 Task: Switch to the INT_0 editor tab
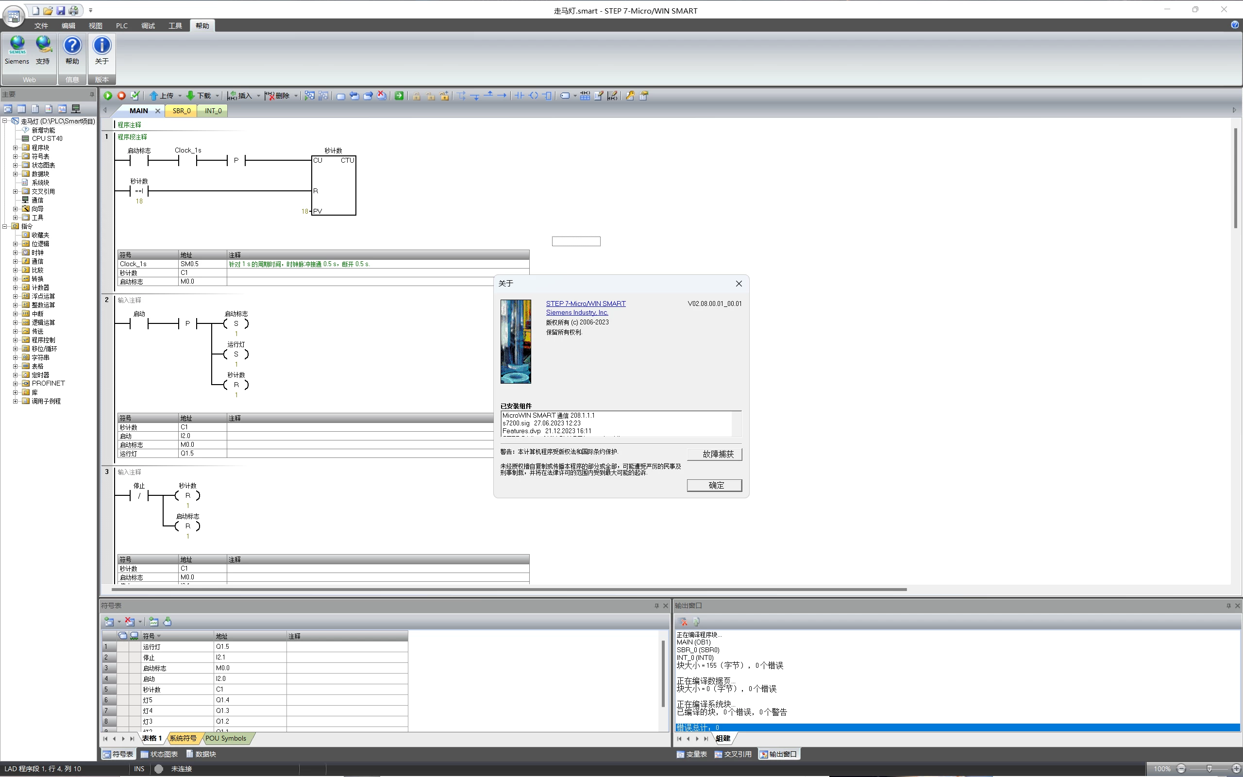[x=213, y=111]
